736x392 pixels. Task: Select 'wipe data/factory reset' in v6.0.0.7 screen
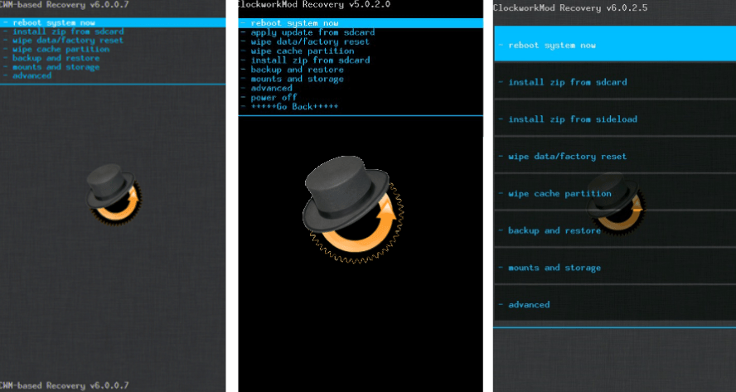point(68,41)
